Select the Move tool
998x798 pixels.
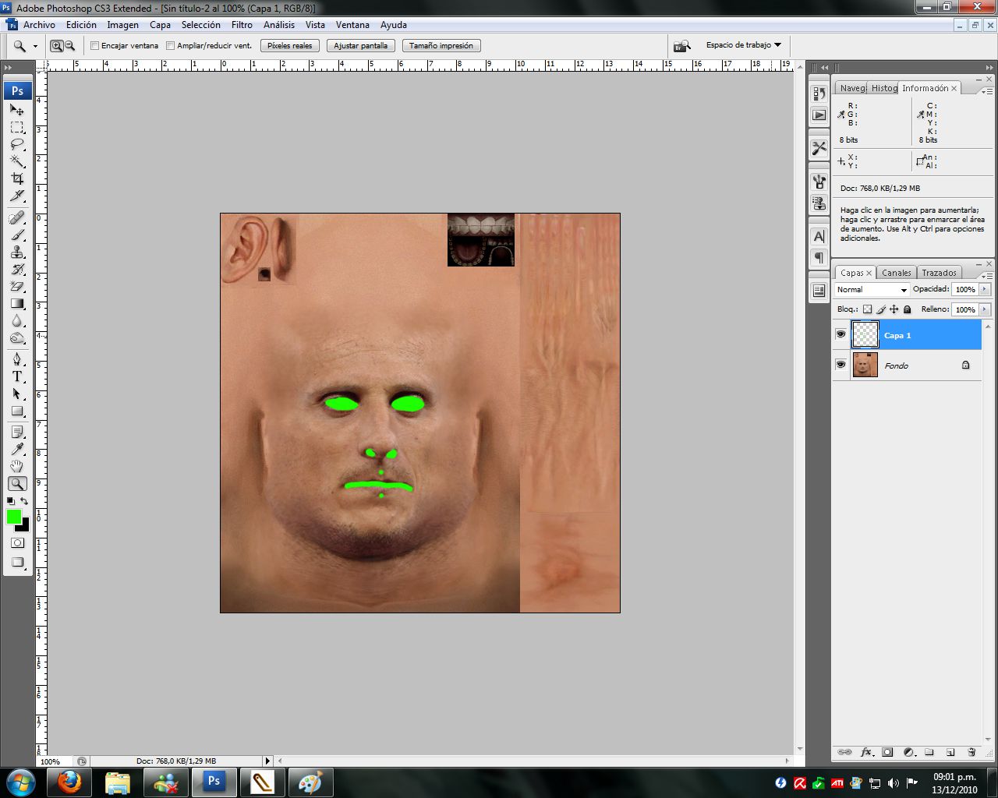[x=17, y=110]
